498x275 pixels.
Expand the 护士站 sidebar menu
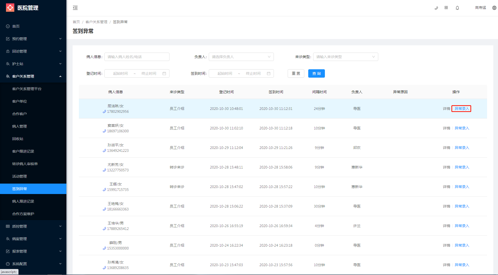(x=33, y=64)
